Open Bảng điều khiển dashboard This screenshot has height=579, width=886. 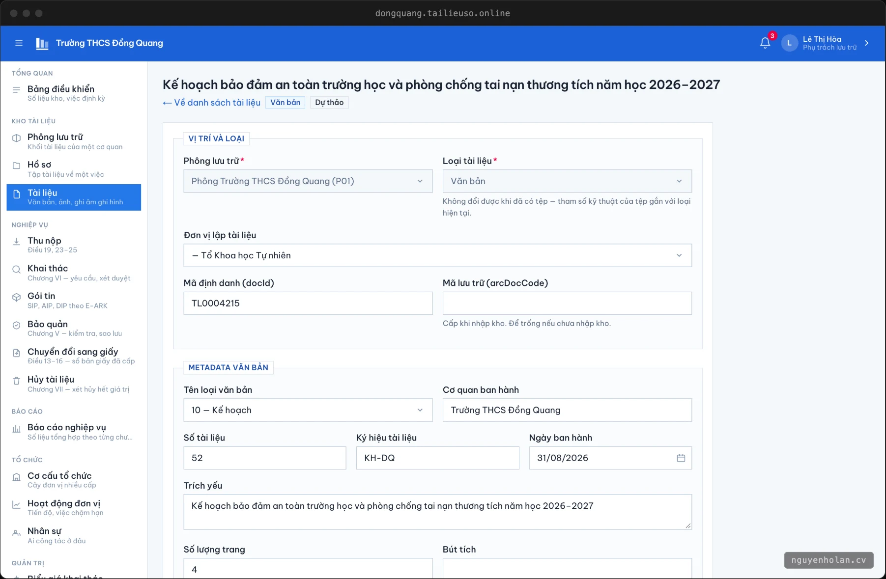click(x=74, y=93)
